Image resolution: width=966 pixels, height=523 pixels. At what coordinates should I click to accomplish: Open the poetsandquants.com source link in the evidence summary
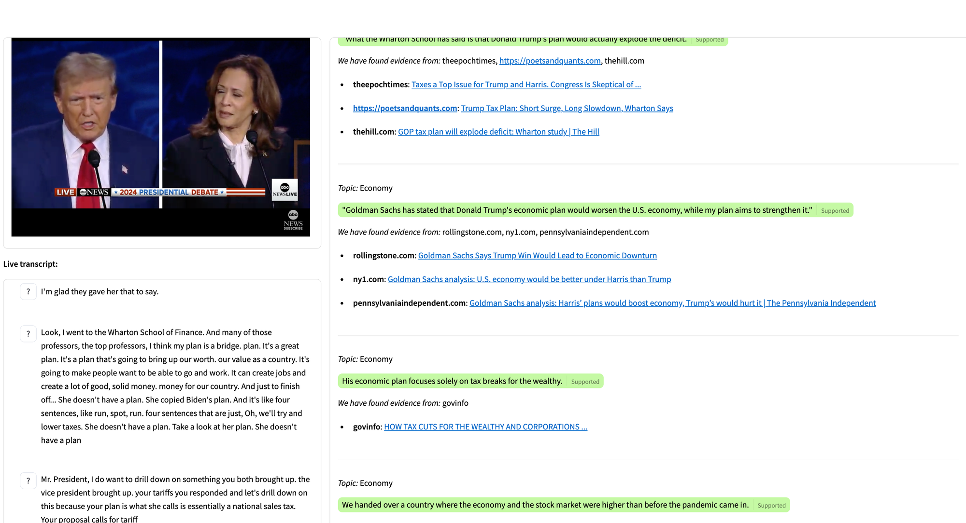(550, 61)
